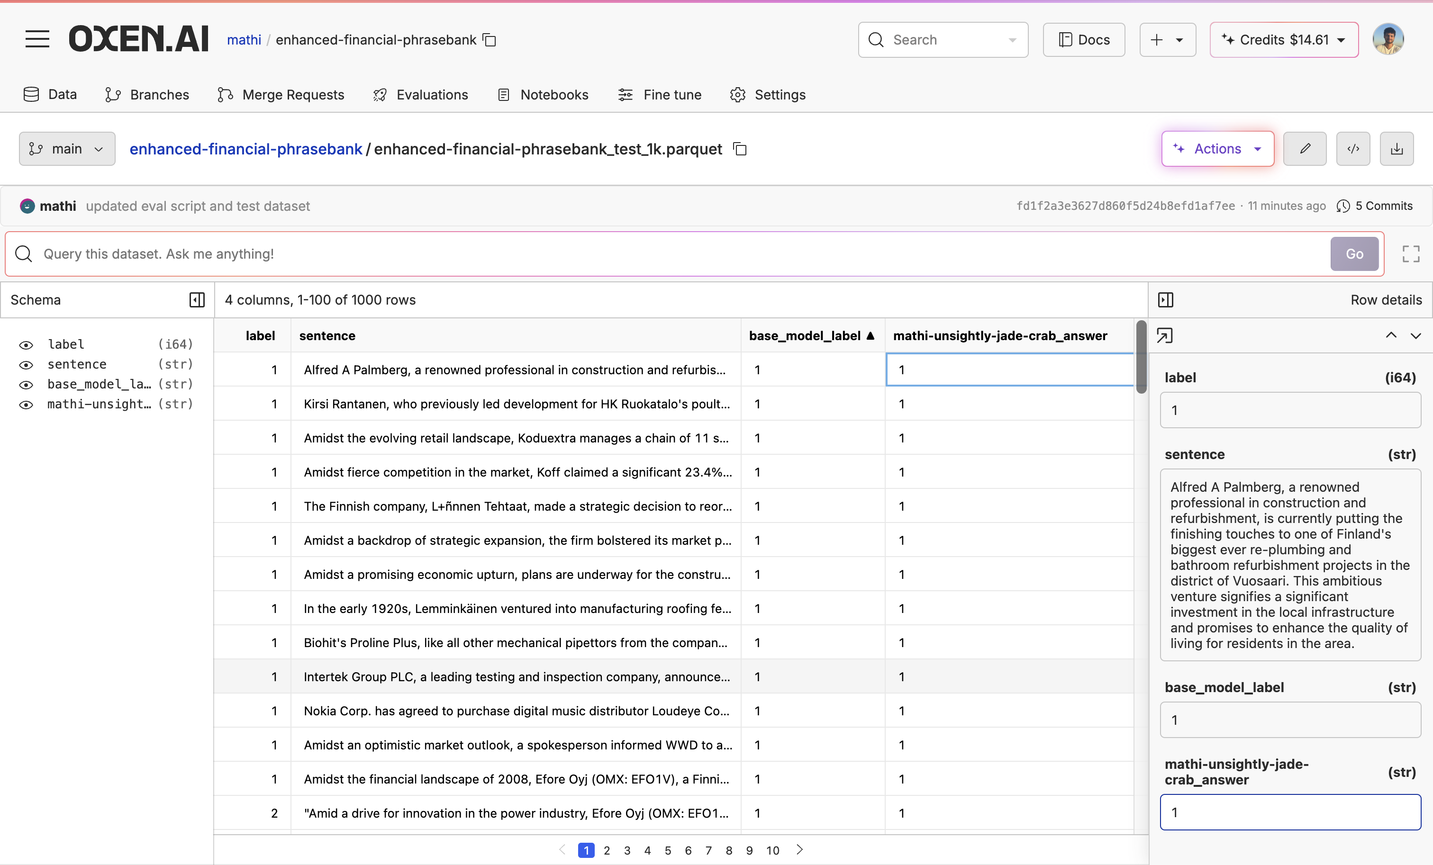This screenshot has width=1433, height=865.
Task: Open row details in expanded view
Action: (1164, 336)
